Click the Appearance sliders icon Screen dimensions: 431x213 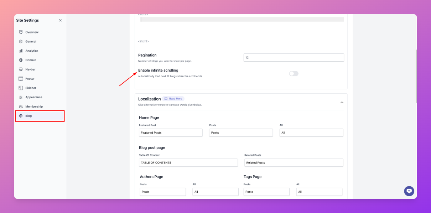click(x=21, y=97)
